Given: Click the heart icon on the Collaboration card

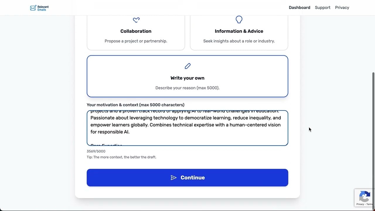Looking at the screenshot, I should pyautogui.click(x=136, y=20).
